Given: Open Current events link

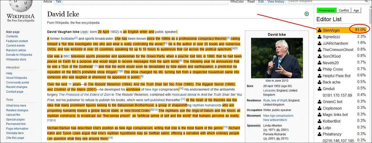Looking at the screenshot, I should pyautogui.click(x=15, y=46).
